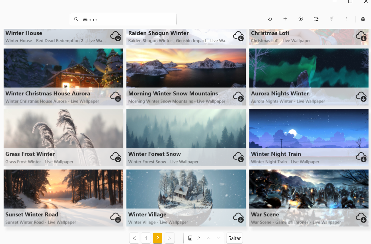The width and height of the screenshot is (371, 244).
Task: Download the Winter Forest Snow wallpaper
Action: [x=239, y=157]
